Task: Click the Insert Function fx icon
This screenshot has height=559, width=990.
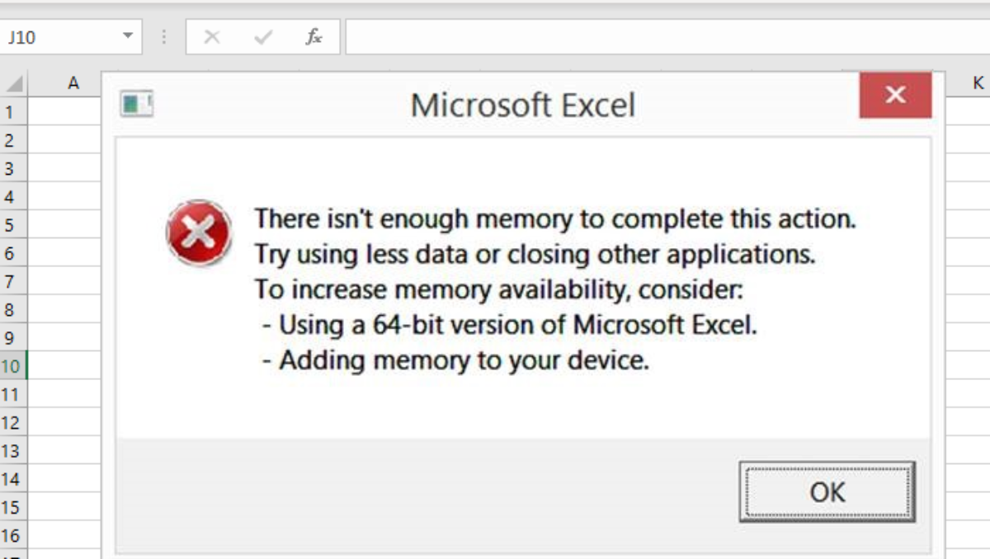Action: (x=314, y=36)
